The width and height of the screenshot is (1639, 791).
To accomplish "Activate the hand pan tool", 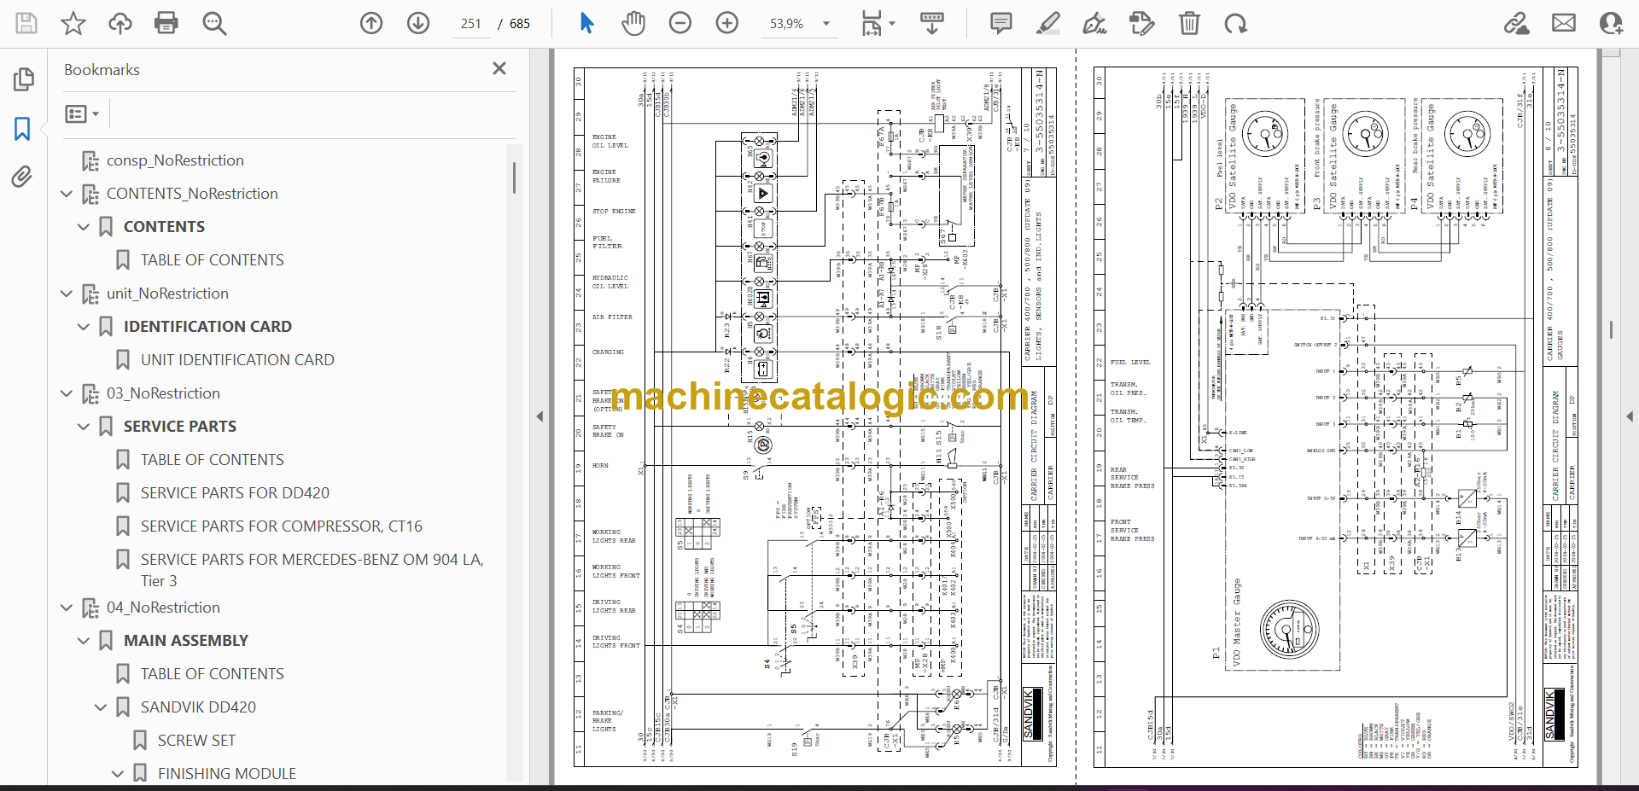I will [633, 23].
